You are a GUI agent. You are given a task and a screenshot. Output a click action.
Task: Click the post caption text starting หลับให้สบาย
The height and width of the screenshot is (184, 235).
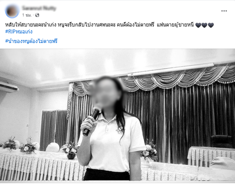100,25
